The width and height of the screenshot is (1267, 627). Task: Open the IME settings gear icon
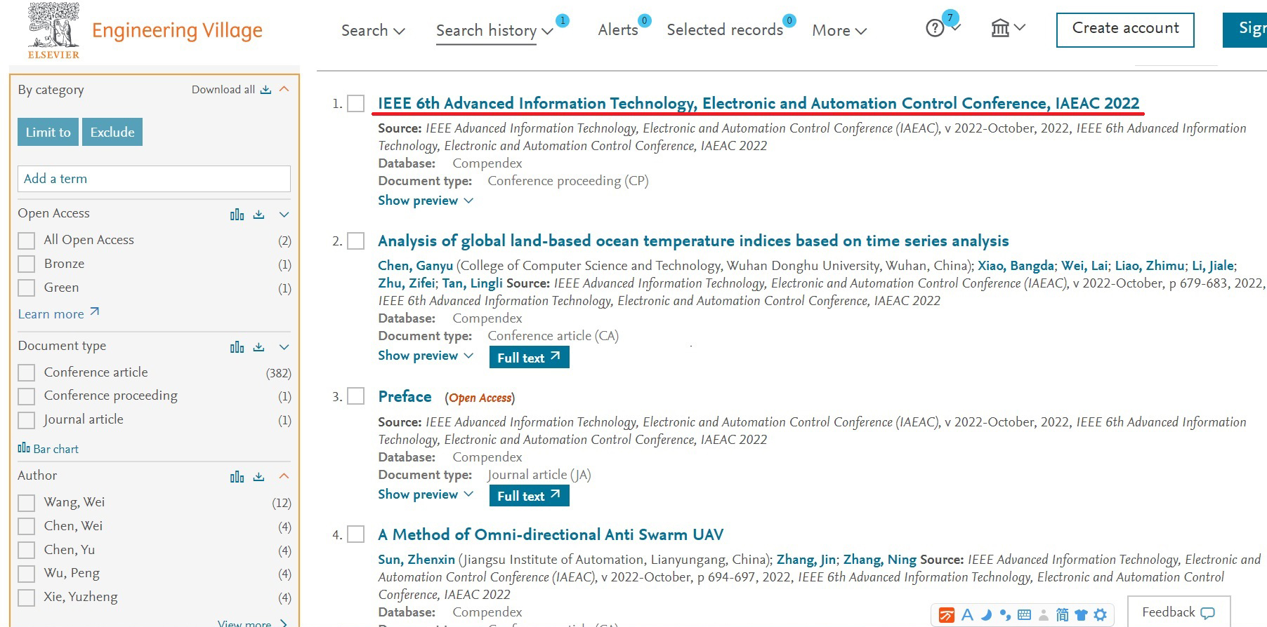(x=1100, y=615)
